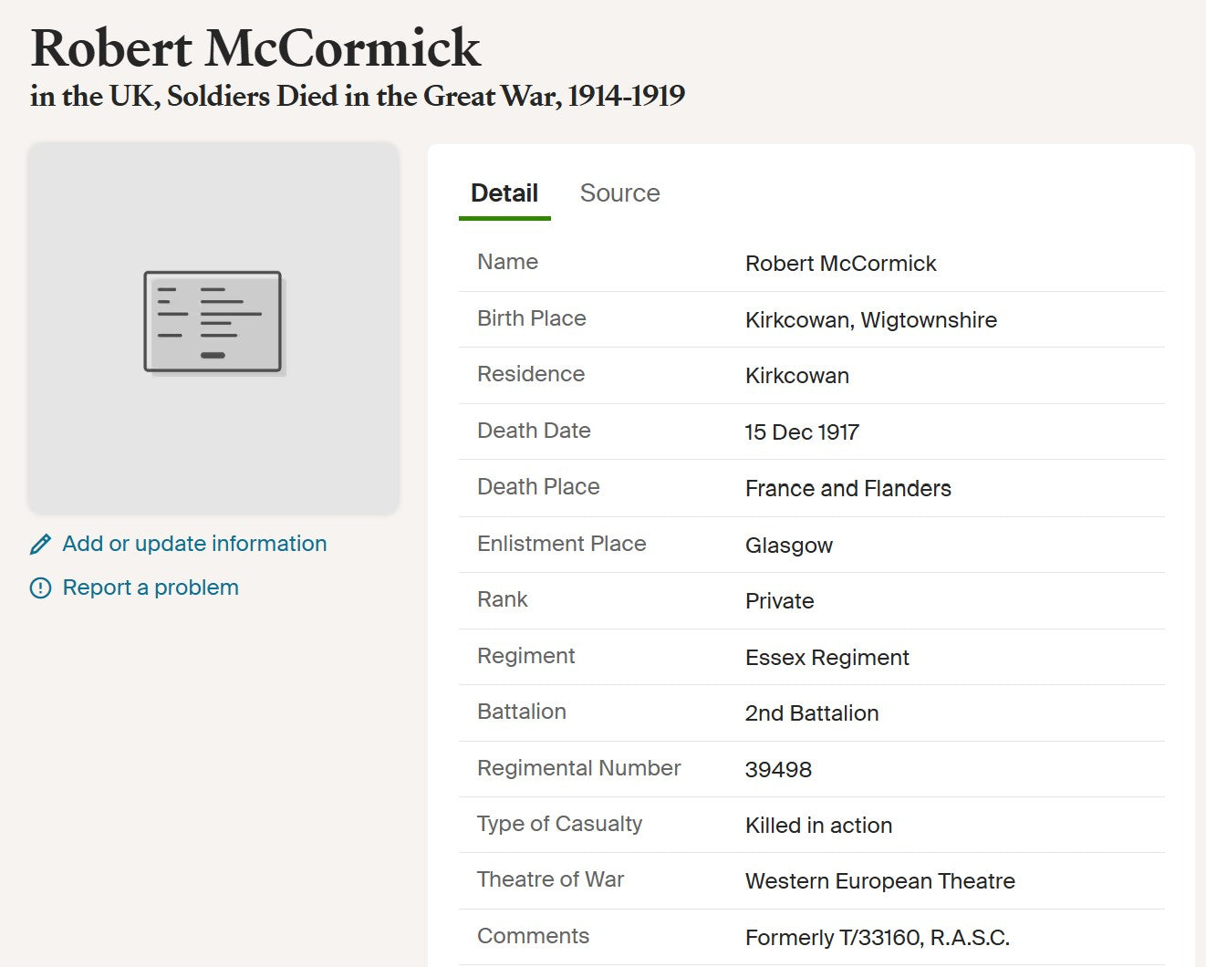This screenshot has height=967, width=1206.
Task: Click the Kirkcowan, Wigtownshire birth place value
Action: [x=870, y=320]
